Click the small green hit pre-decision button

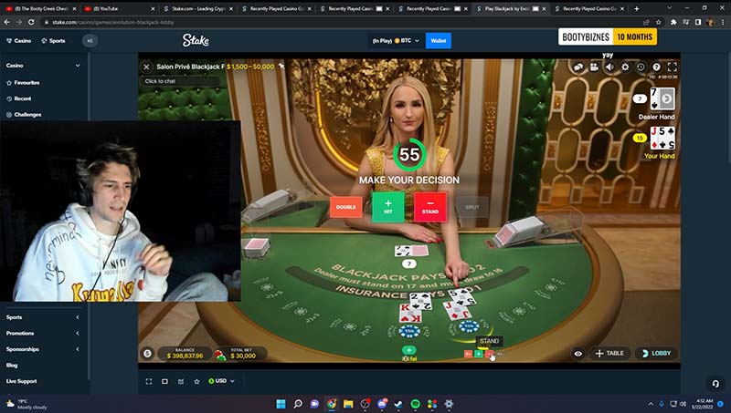(478, 355)
